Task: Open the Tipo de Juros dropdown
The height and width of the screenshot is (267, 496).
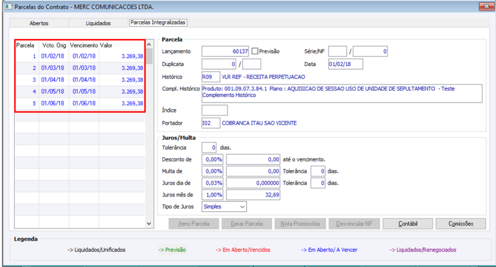Action: [224, 207]
